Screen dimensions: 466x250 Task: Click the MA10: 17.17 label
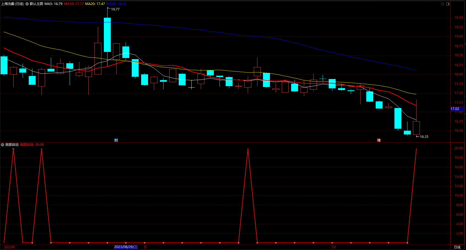[74, 4]
